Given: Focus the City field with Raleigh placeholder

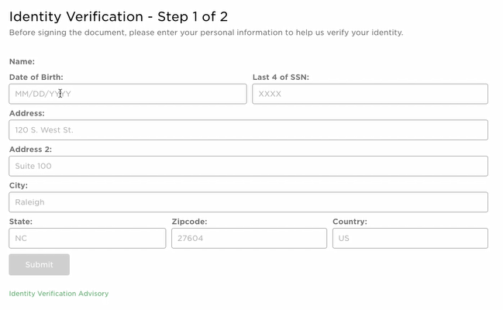Looking at the screenshot, I should 248,202.
